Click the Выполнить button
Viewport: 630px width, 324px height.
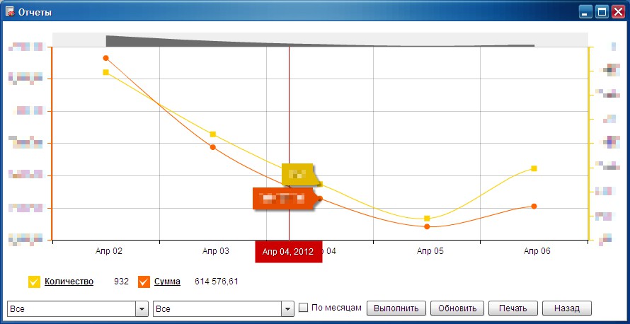pos(396,308)
